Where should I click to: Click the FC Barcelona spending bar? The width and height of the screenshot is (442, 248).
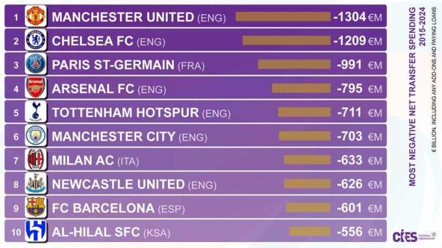tap(308, 208)
